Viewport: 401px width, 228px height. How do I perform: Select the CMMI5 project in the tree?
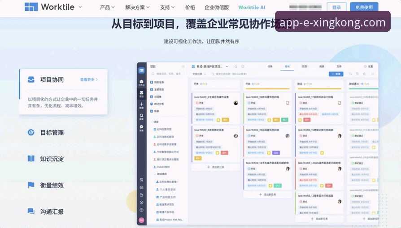pos(161,167)
